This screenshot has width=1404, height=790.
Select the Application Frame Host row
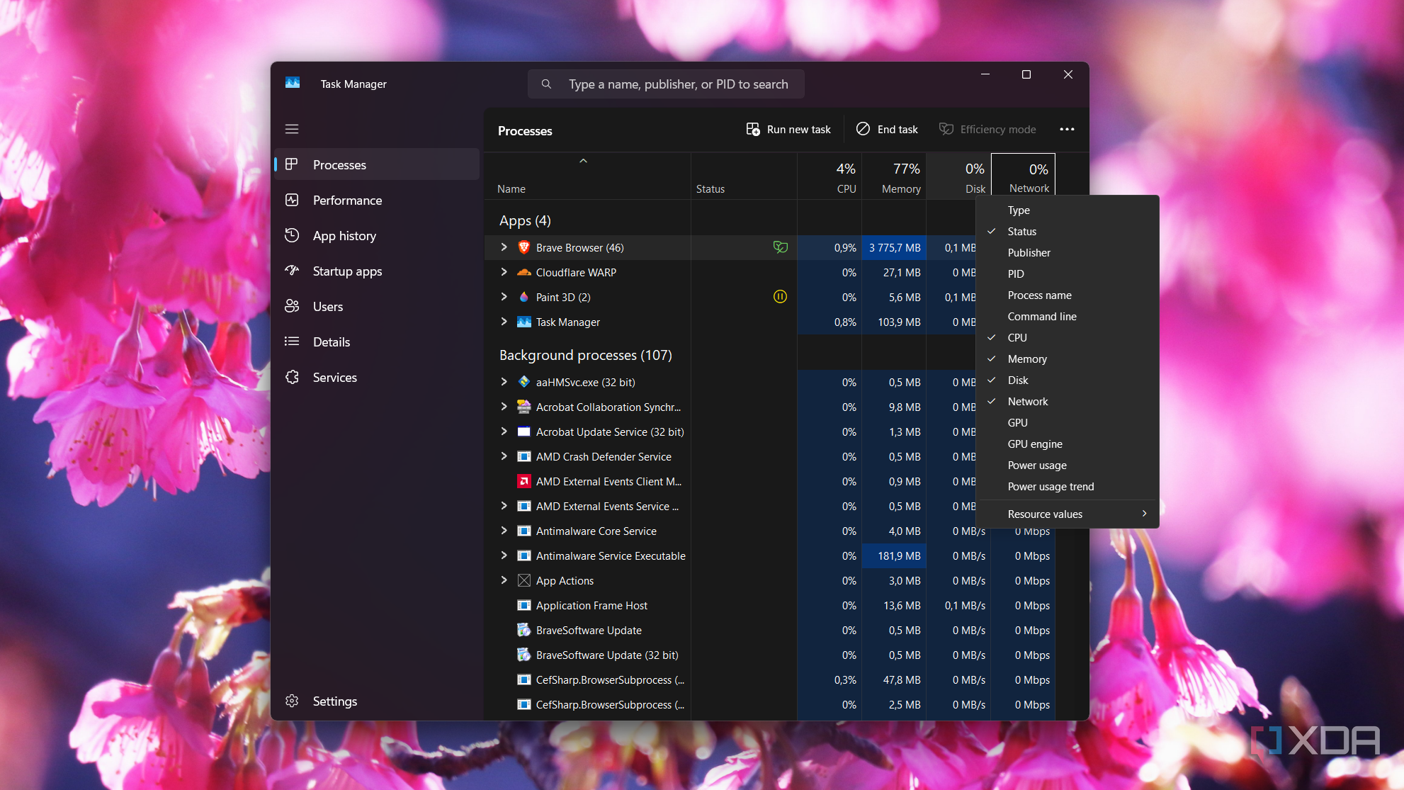[769, 605]
